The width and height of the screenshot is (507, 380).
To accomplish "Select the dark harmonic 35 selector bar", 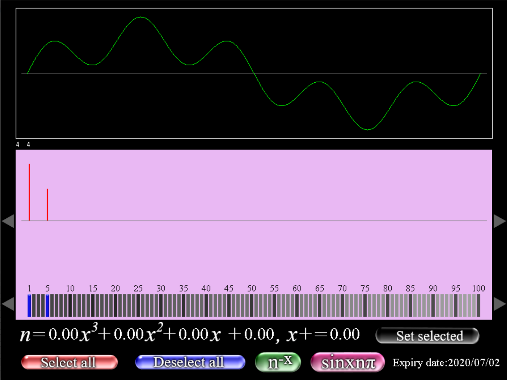I will (183, 306).
